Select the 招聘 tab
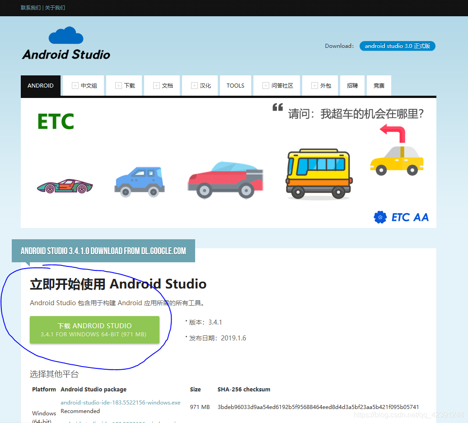 352,85
